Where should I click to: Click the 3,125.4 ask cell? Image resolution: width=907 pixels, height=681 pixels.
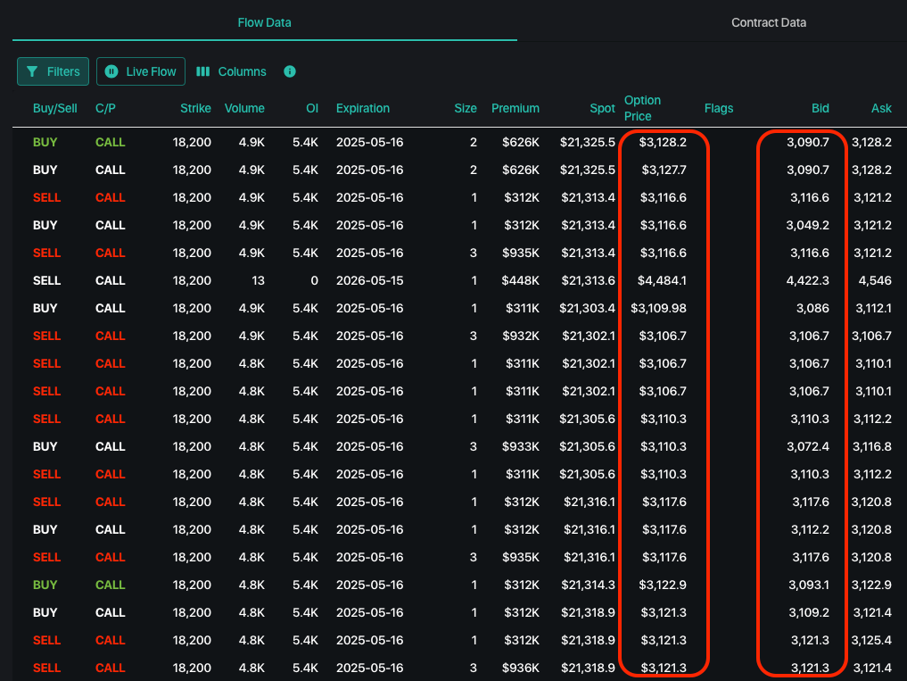pyautogui.click(x=872, y=641)
